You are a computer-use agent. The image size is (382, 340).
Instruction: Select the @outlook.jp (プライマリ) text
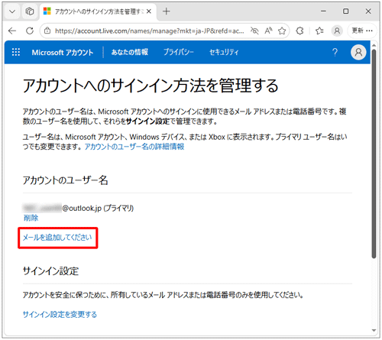(x=98, y=209)
